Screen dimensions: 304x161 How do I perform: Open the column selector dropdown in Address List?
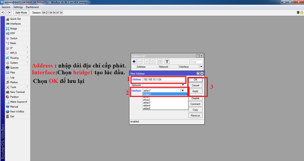(x=201, y=67)
